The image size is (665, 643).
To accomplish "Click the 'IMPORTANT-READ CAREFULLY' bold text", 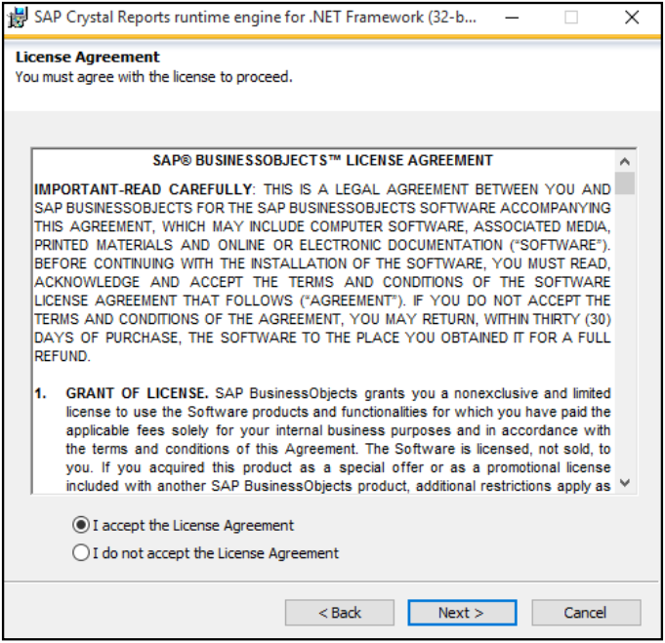I will pos(144,188).
